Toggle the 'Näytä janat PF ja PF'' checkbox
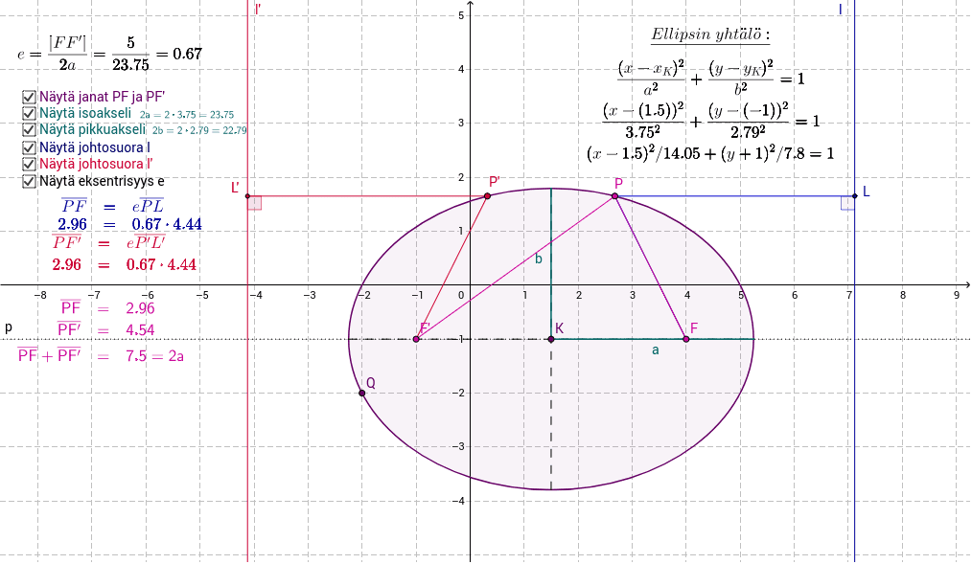This screenshot has width=972, height=564. [x=29, y=98]
